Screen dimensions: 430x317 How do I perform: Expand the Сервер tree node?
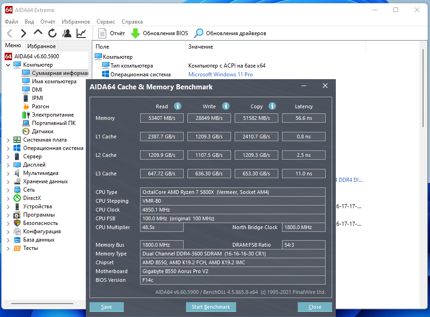point(8,157)
